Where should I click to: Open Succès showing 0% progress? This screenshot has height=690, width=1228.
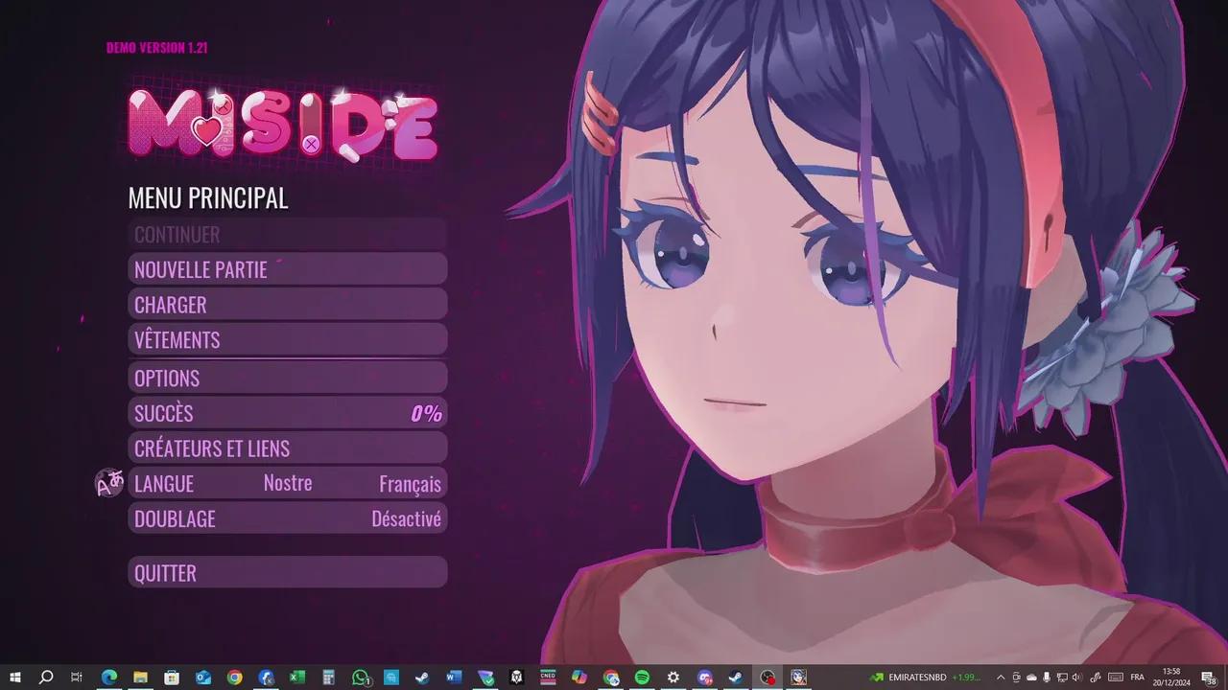[287, 413]
